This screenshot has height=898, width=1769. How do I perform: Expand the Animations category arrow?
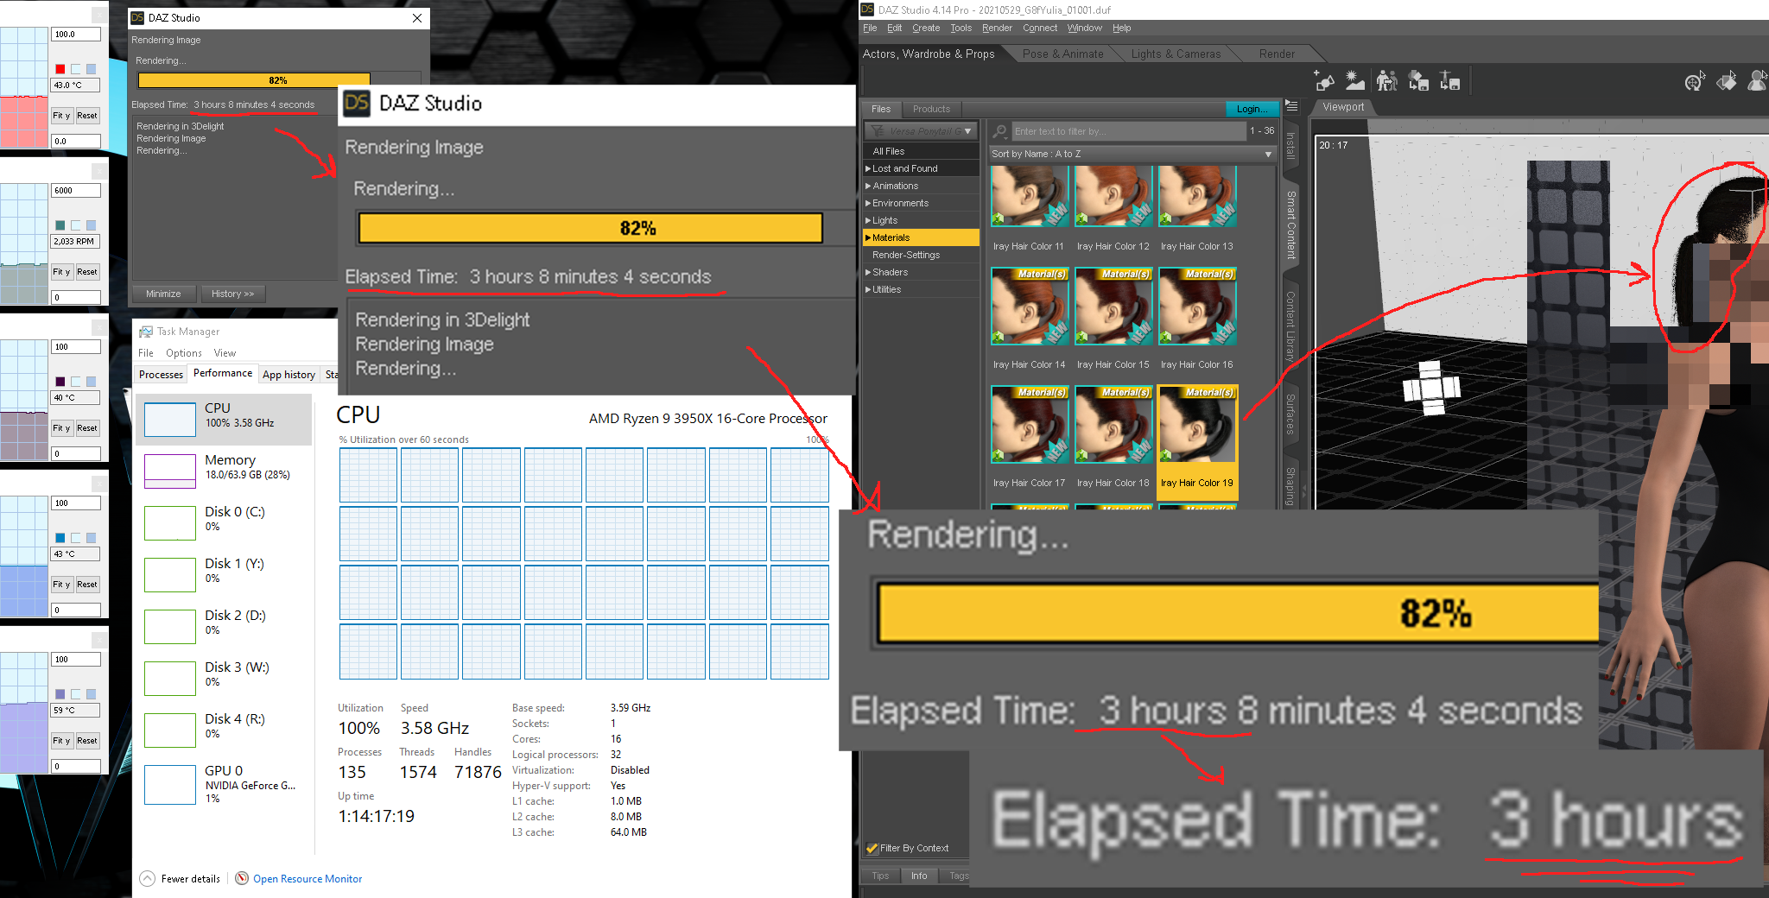868,186
